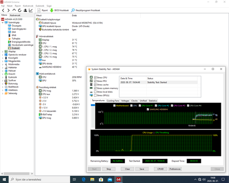Open BIOS frissítések from the toolbar

point(59,10)
